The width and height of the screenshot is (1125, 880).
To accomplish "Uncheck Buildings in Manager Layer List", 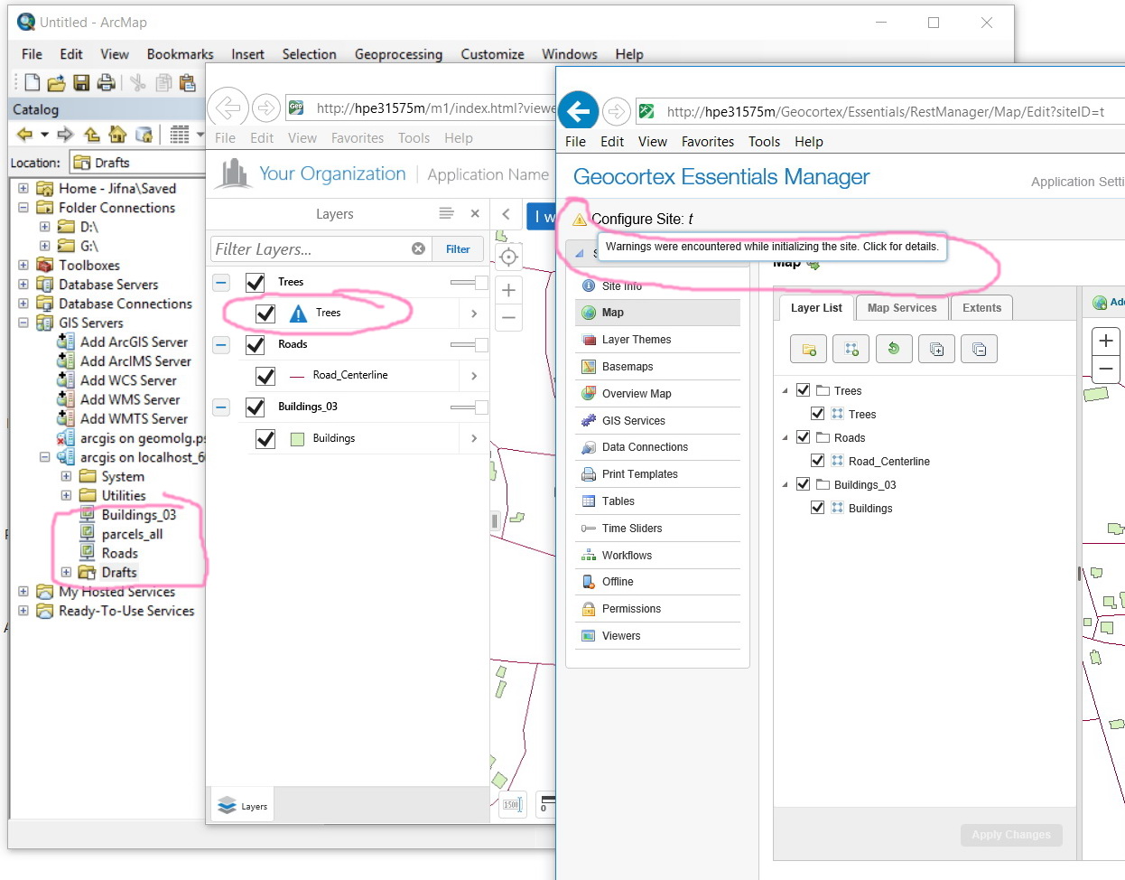I will 817,507.
